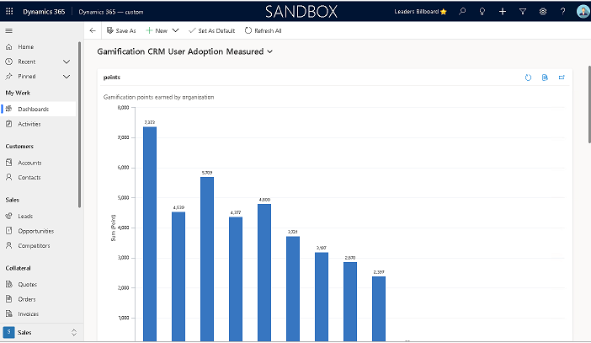Viewport: 591px width, 343px height.
Task: Refresh the points chart
Action: (x=528, y=78)
